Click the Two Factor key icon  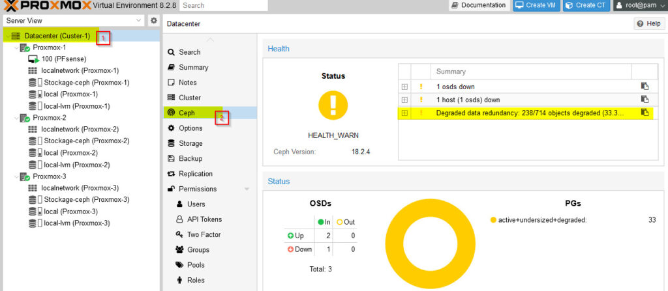[x=179, y=234]
